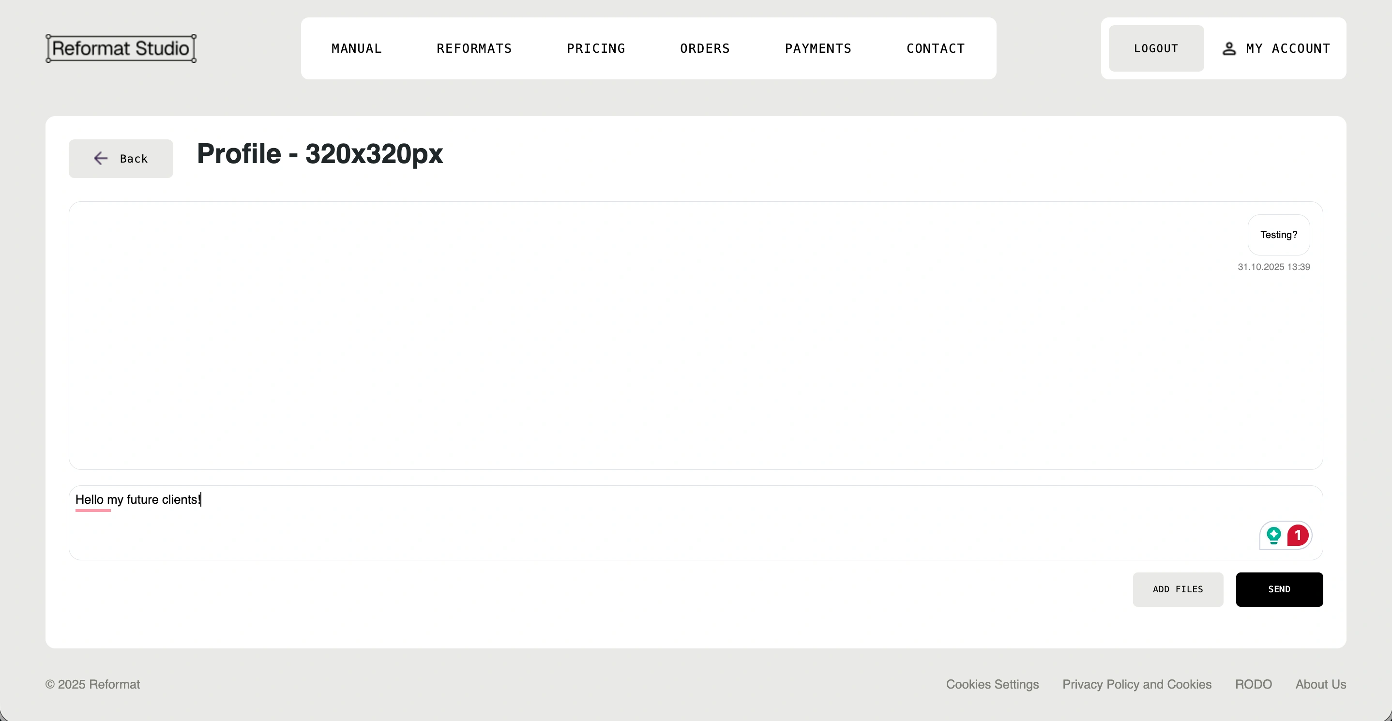The height and width of the screenshot is (721, 1392).
Task: Click into the message text field
Action: point(649,522)
